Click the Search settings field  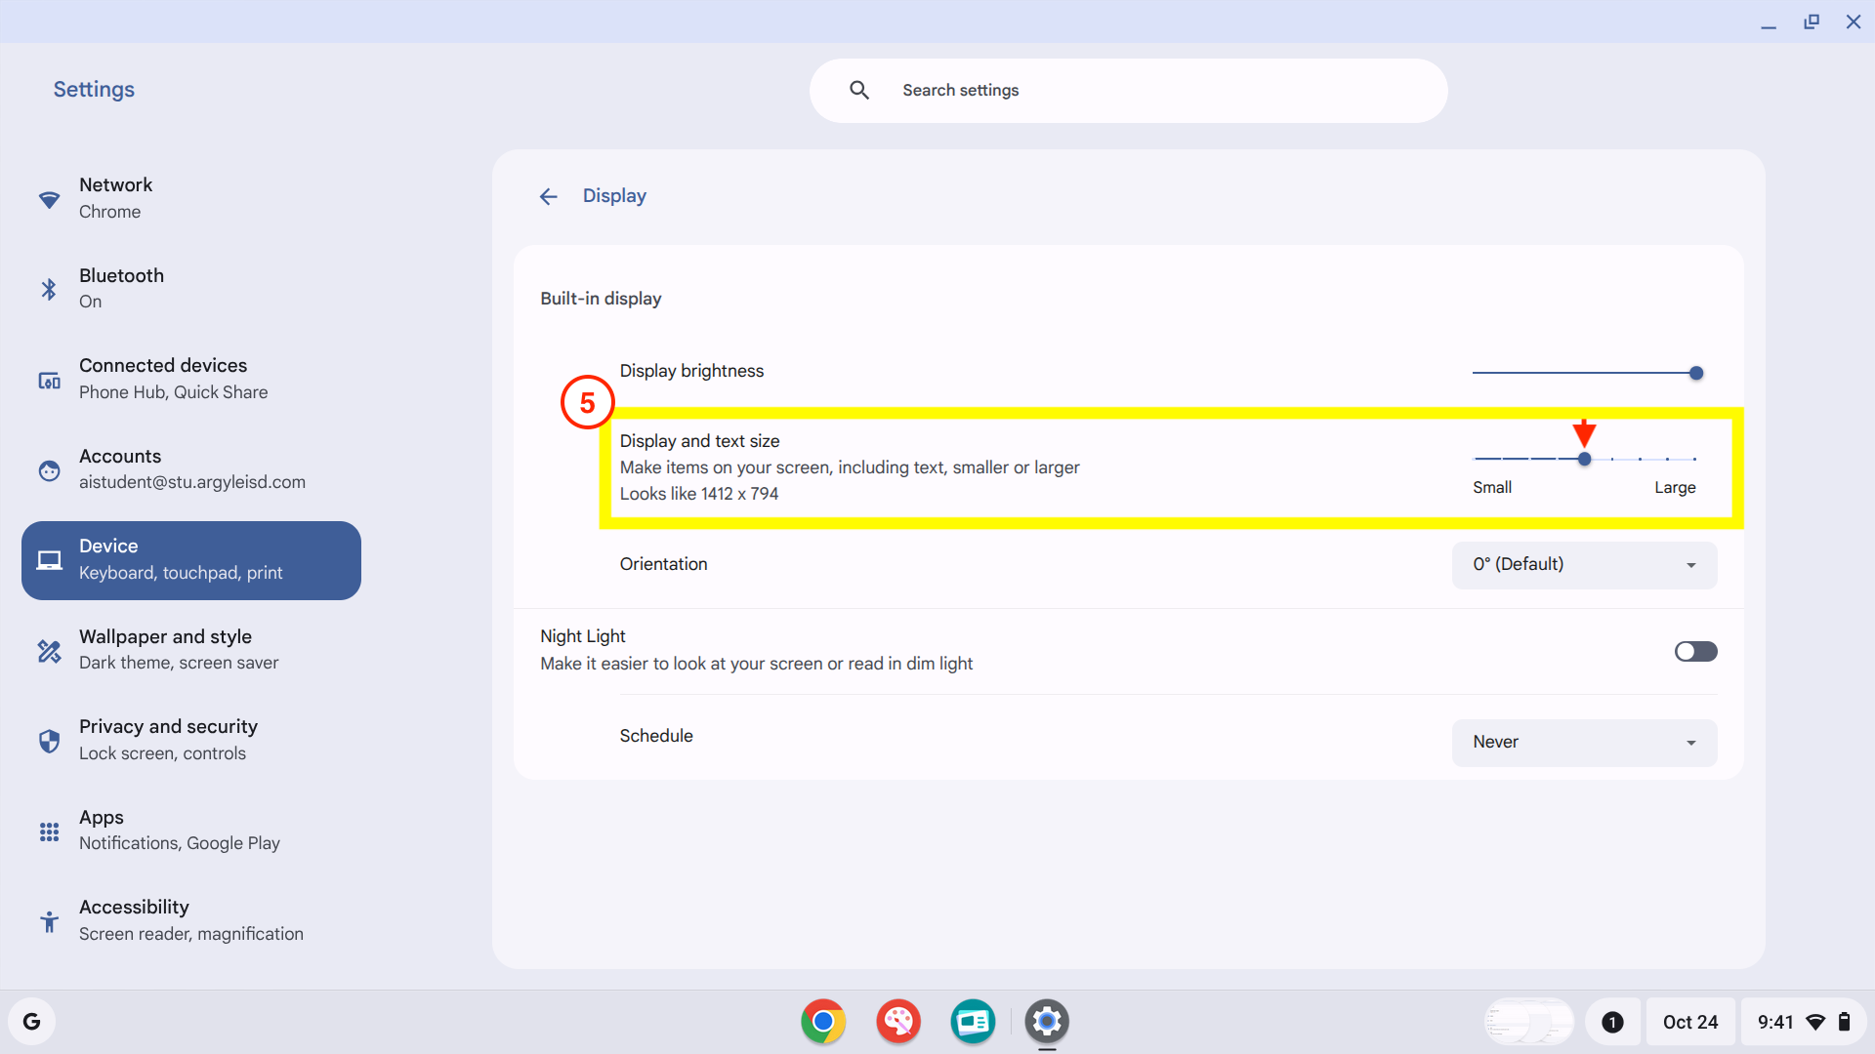click(x=1128, y=91)
